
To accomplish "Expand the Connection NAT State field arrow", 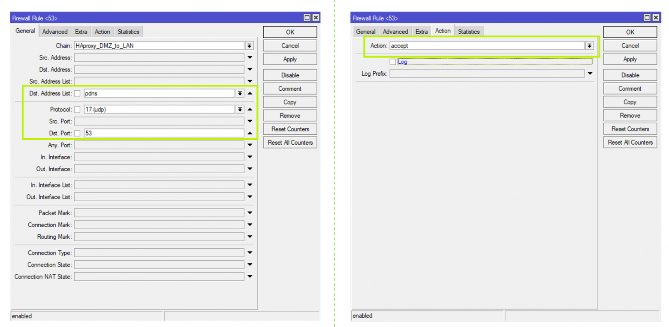I will click(x=250, y=276).
